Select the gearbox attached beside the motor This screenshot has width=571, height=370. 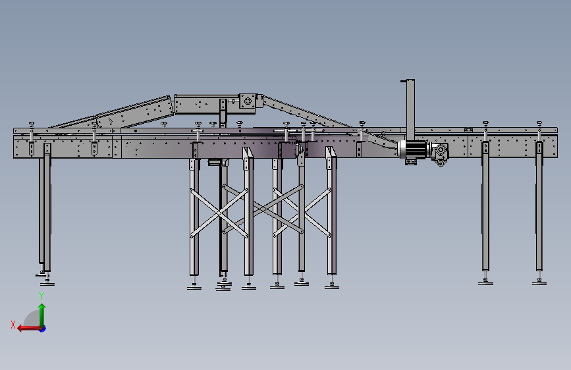click(439, 153)
